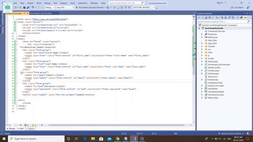Click the editor horizontal scrollbar

[x=117, y=125]
